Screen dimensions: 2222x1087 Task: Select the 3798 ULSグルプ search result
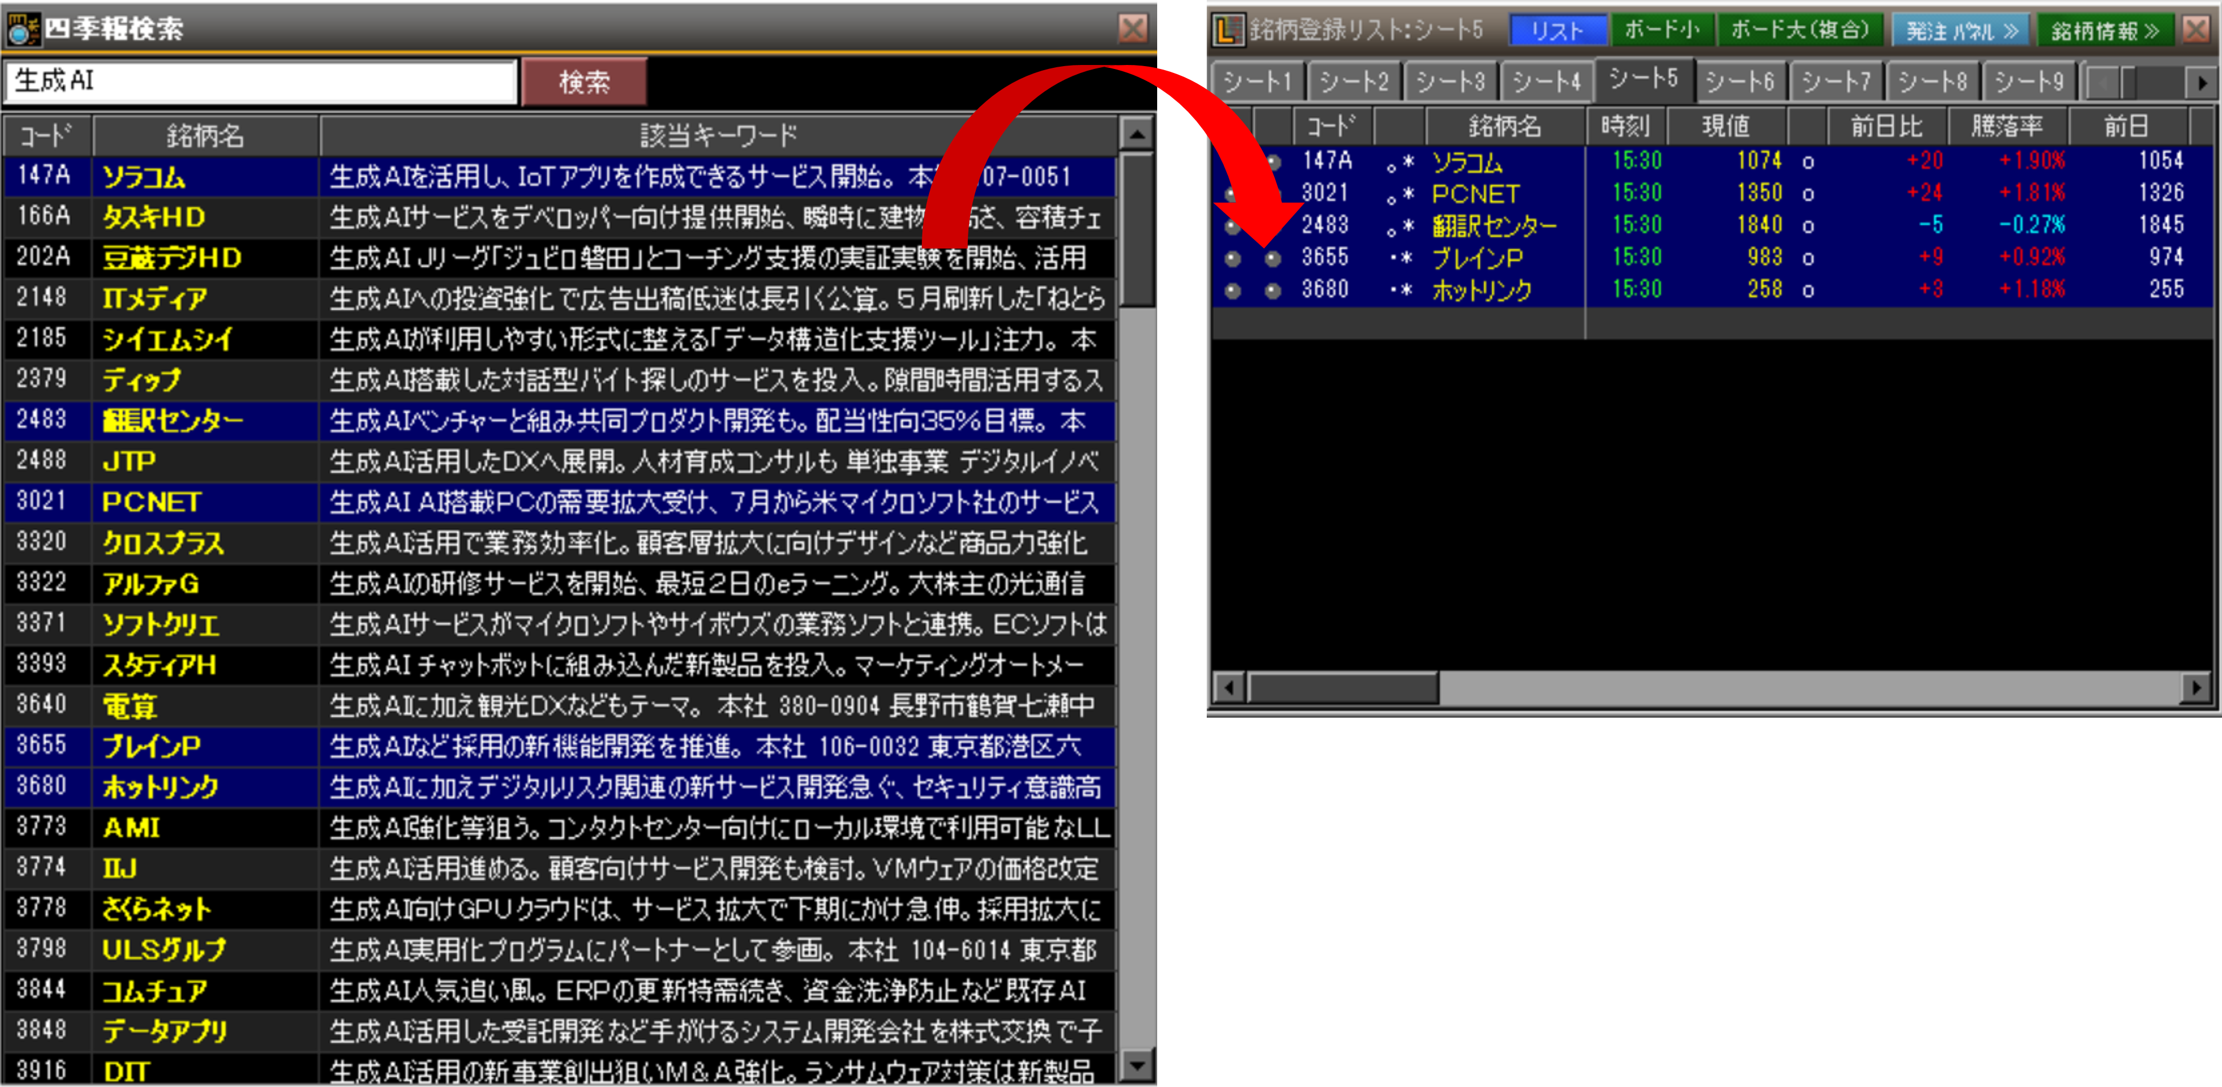pos(559,950)
